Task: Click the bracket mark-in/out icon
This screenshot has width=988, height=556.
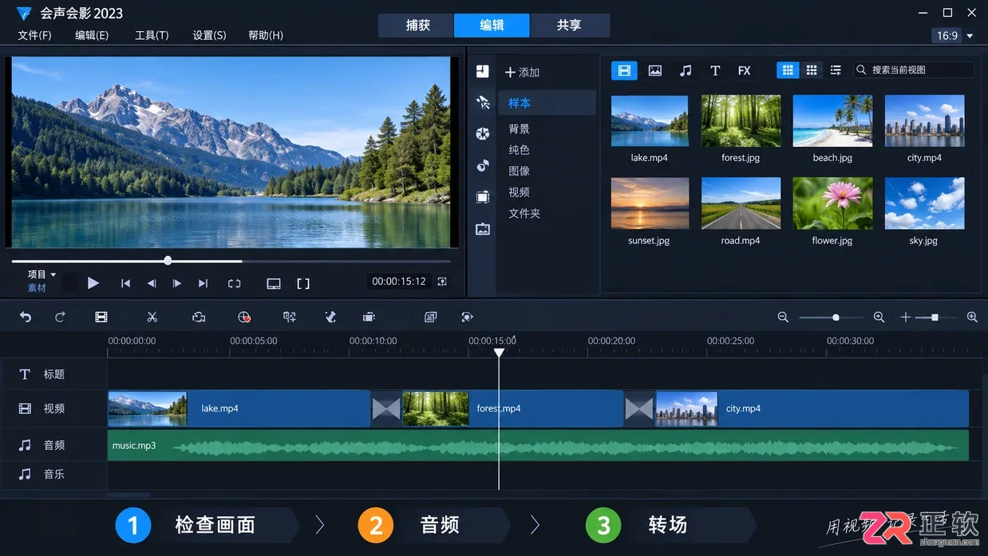Action: click(303, 283)
